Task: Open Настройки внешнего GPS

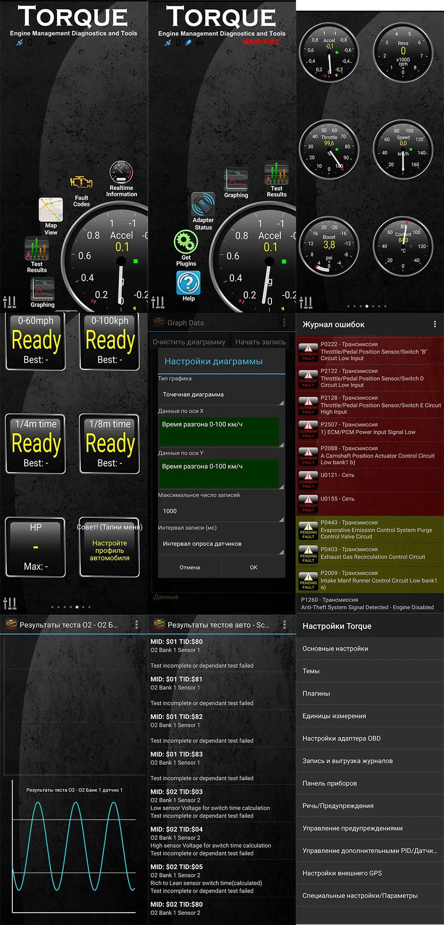Action: [370, 873]
